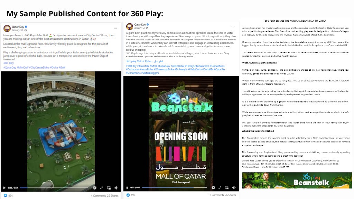The width and height of the screenshot is (354, 199).
Task: Open the 25 Shares link
Action: tap(113, 196)
